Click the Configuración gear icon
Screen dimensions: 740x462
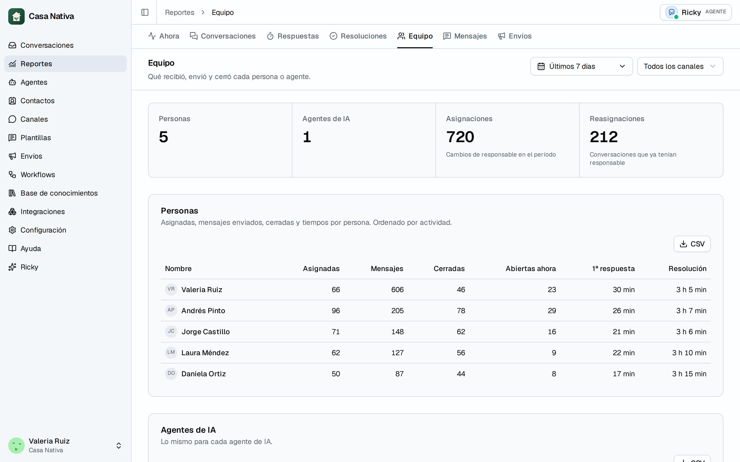12,230
